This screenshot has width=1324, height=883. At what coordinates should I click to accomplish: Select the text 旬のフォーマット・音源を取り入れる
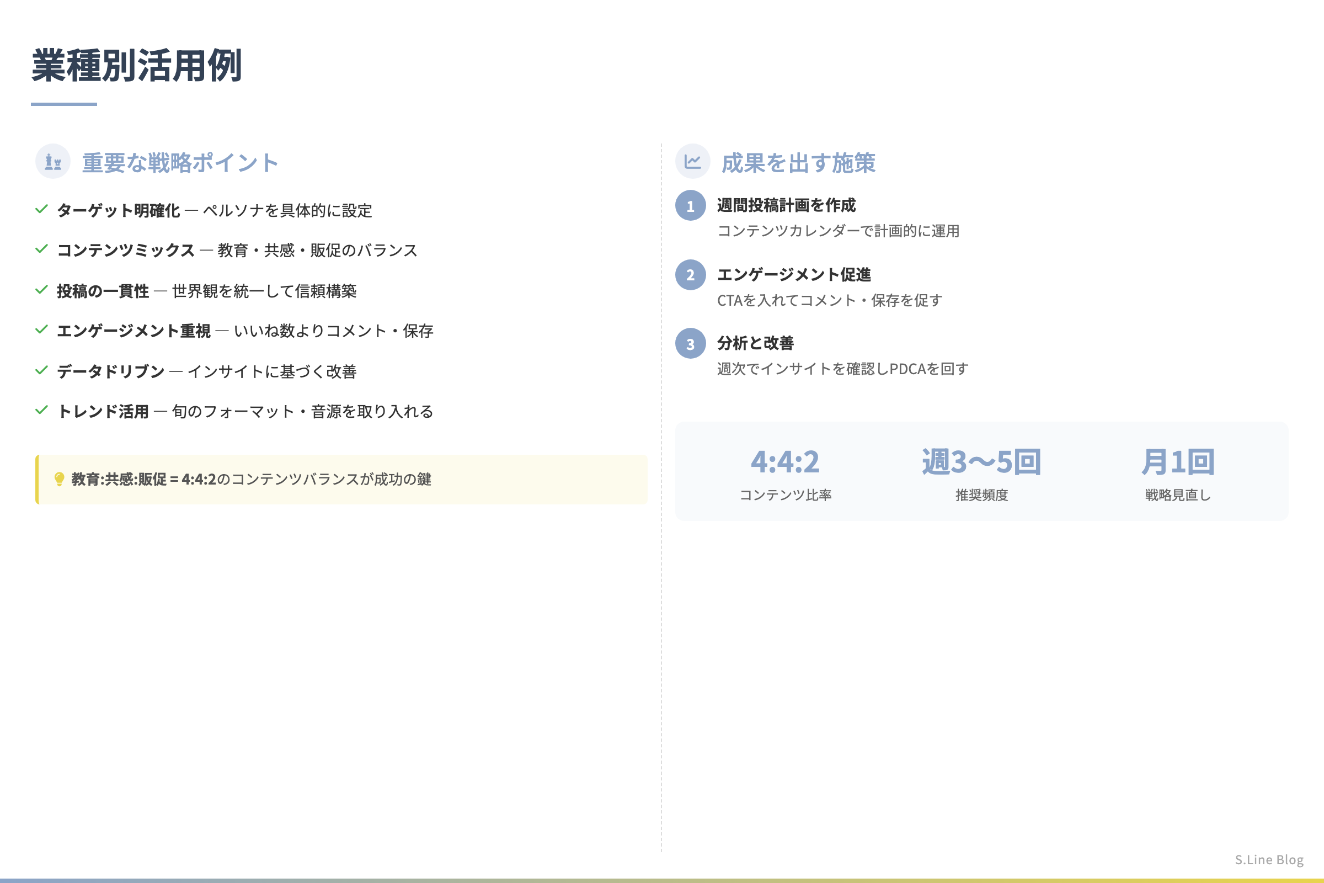(x=302, y=412)
